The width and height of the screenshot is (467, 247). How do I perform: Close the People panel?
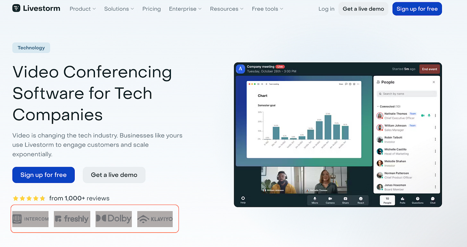tap(434, 82)
